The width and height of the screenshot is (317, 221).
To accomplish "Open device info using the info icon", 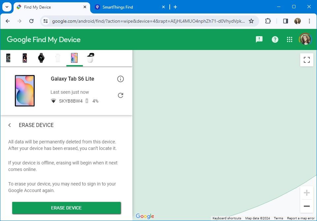I will click(x=121, y=79).
